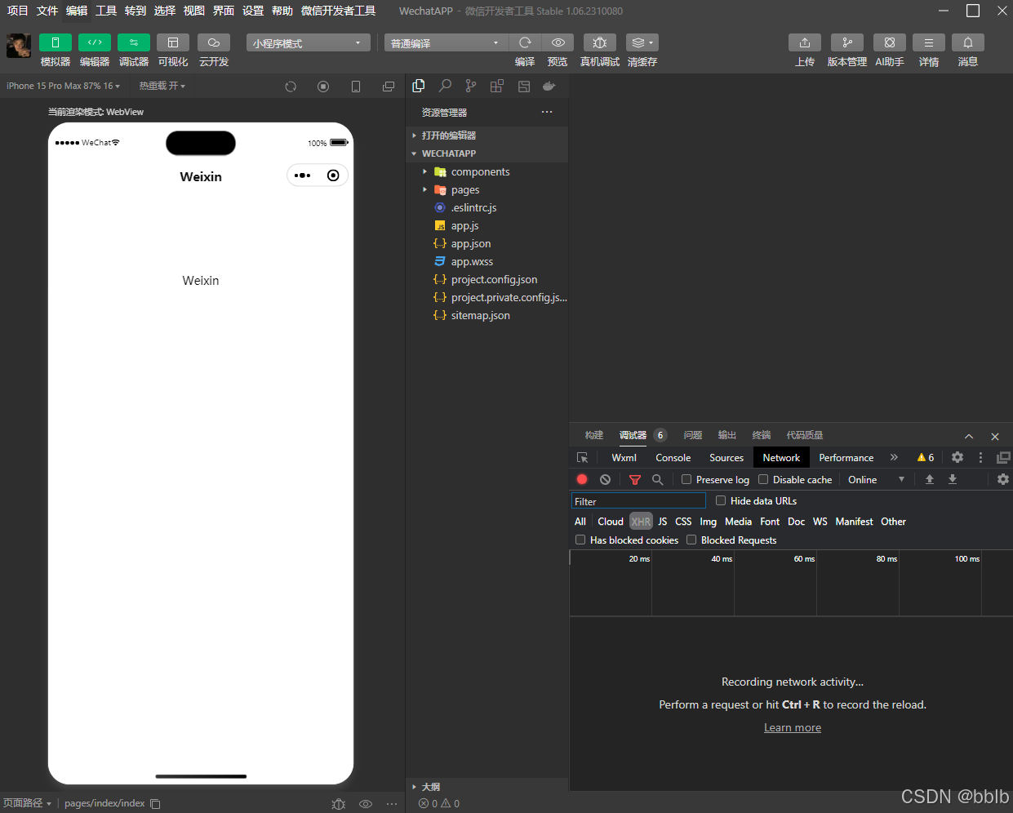
Task: Switch to the Sources tab
Action: tap(726, 458)
